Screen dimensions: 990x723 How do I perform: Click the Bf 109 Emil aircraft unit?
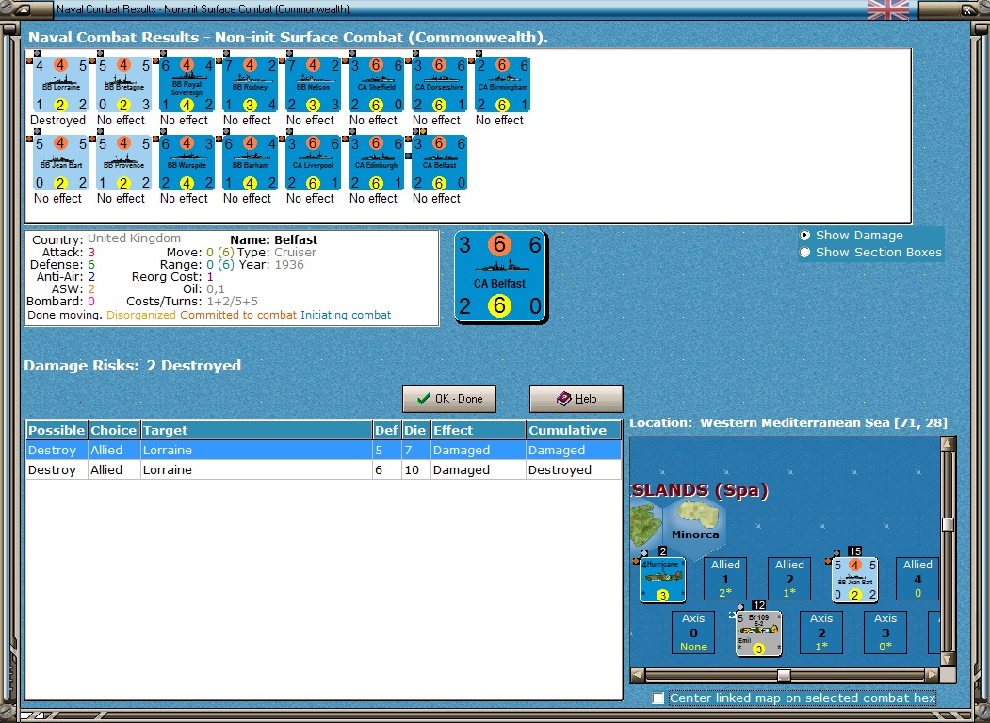pos(759,633)
